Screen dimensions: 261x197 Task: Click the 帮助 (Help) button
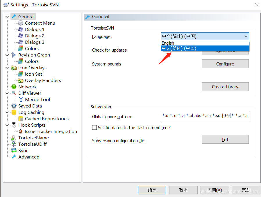click(x=246, y=190)
